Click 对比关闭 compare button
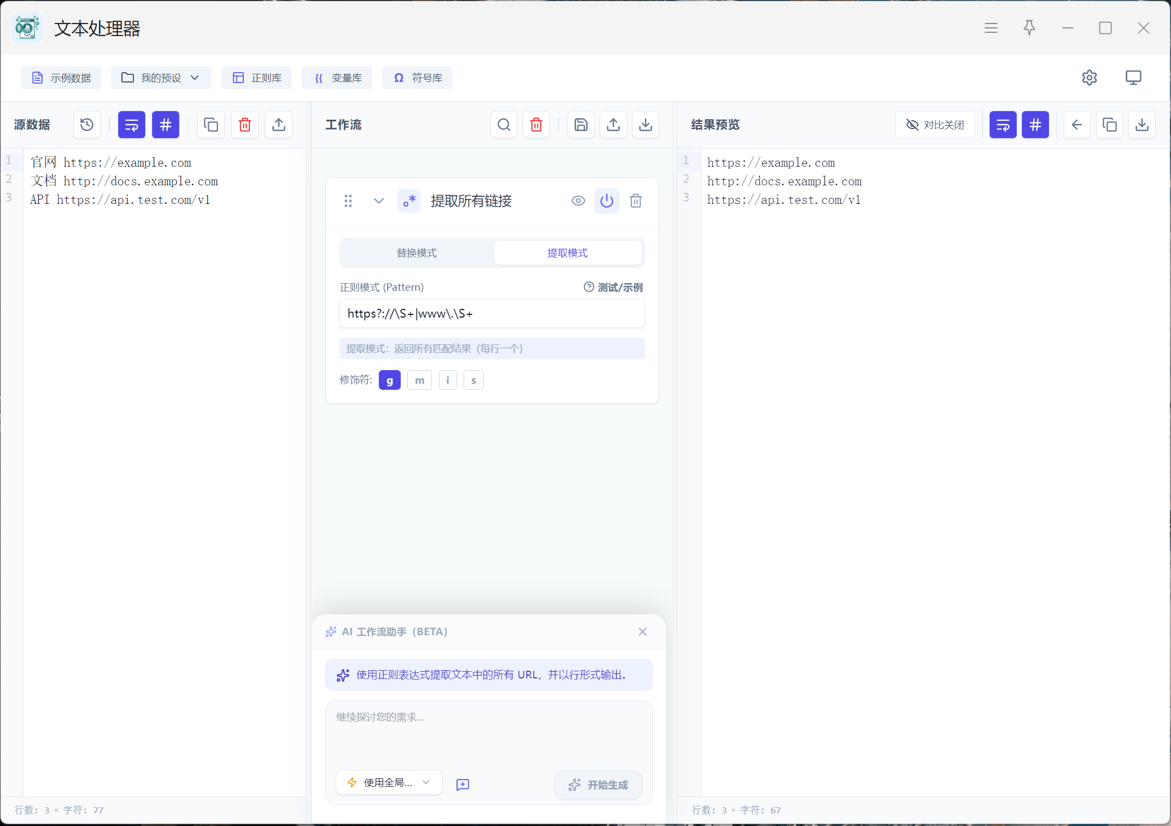 935,125
